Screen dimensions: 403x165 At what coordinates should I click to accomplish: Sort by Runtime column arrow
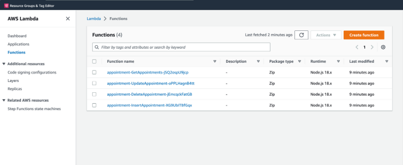point(338,61)
